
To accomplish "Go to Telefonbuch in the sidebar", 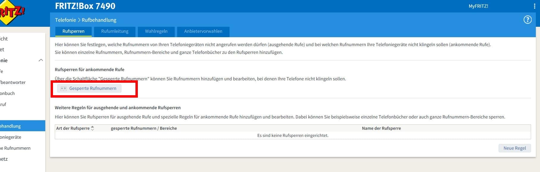I will tap(7, 93).
